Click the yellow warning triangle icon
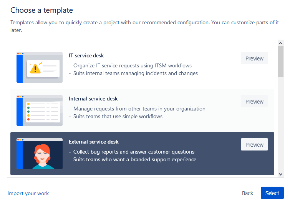The image size is (295, 204). (35, 69)
